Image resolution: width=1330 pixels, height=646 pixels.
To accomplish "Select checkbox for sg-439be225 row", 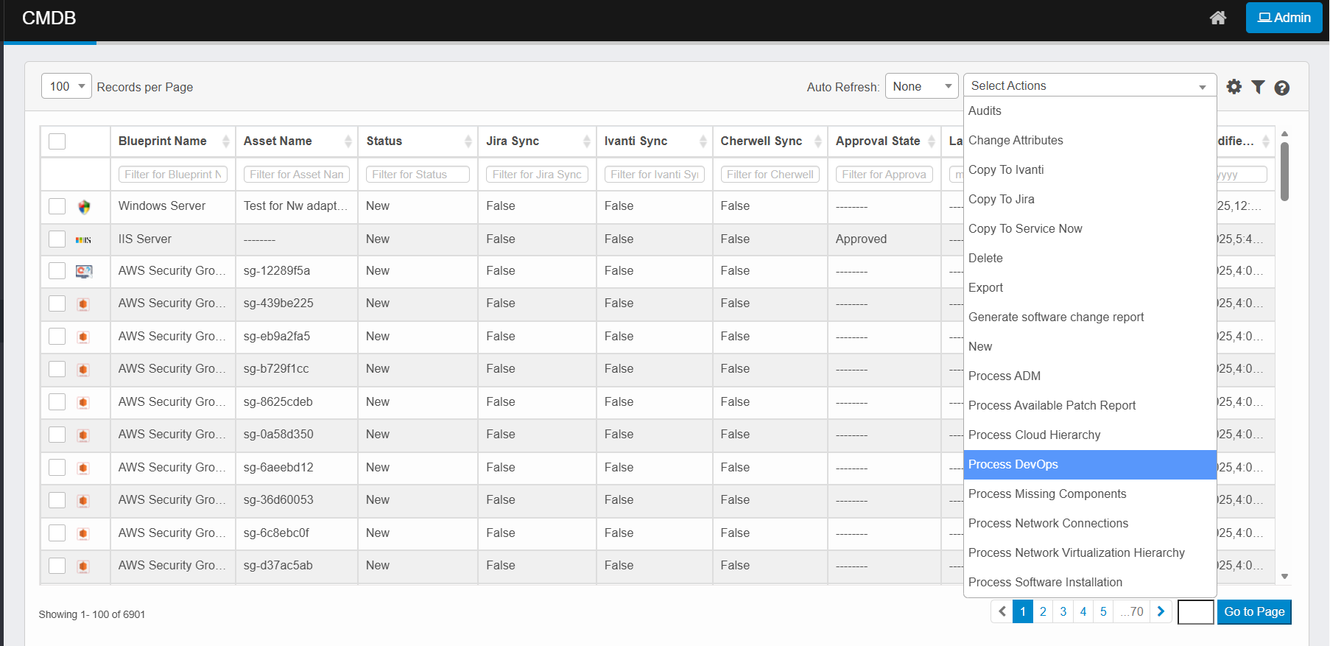I will (57, 303).
